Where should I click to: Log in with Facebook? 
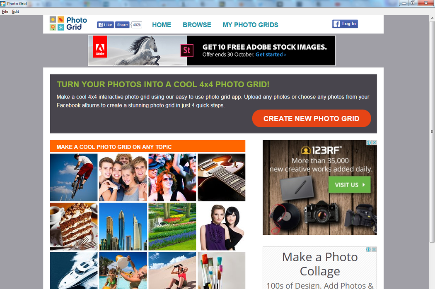(x=345, y=24)
